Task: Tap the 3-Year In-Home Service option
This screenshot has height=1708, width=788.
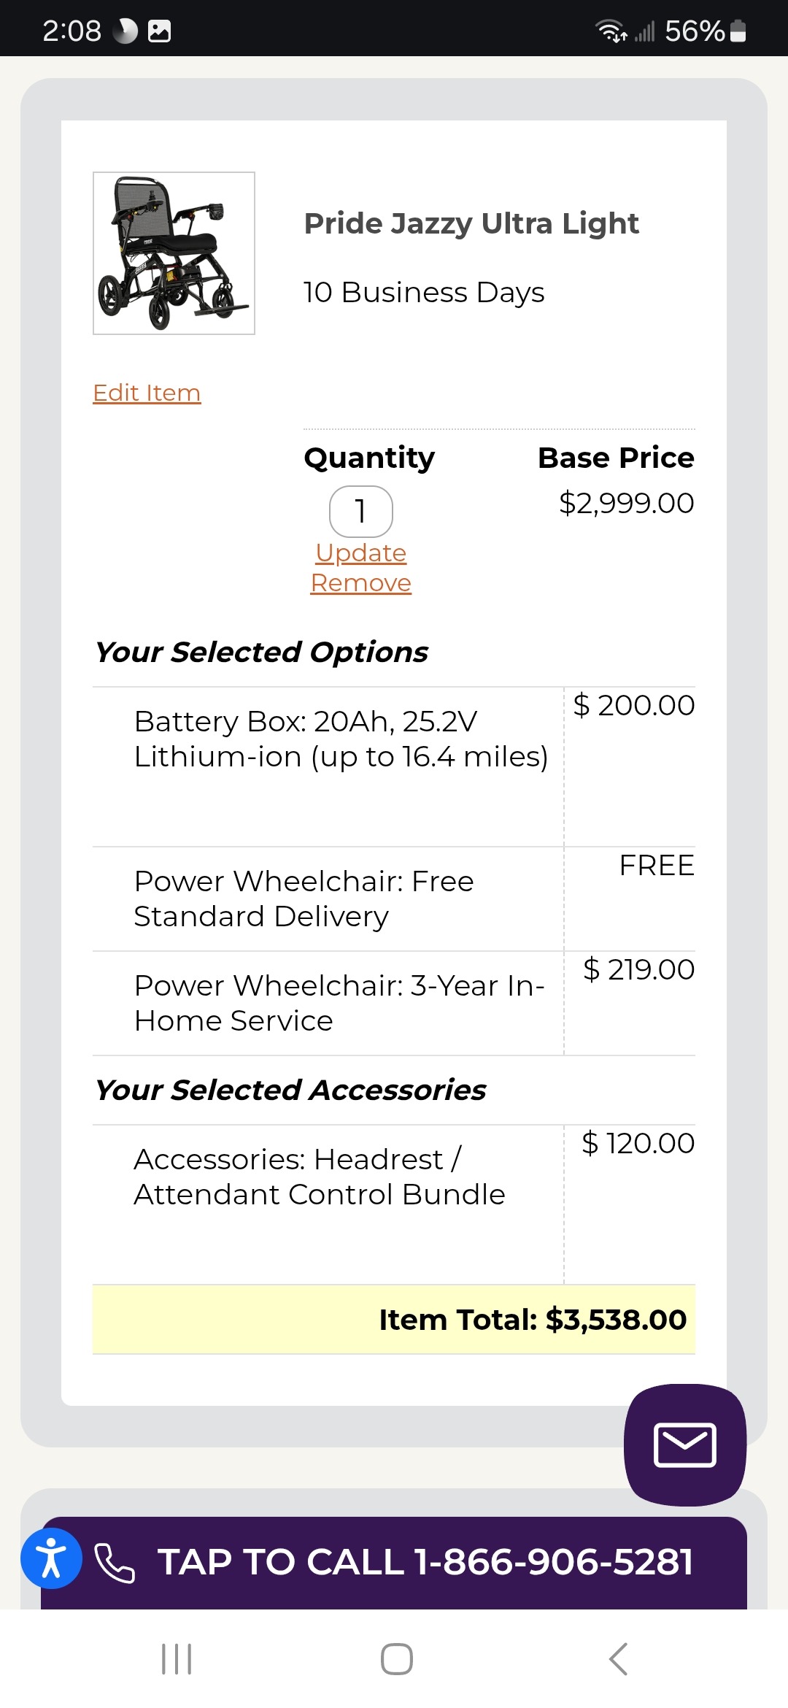Action: point(339,1003)
